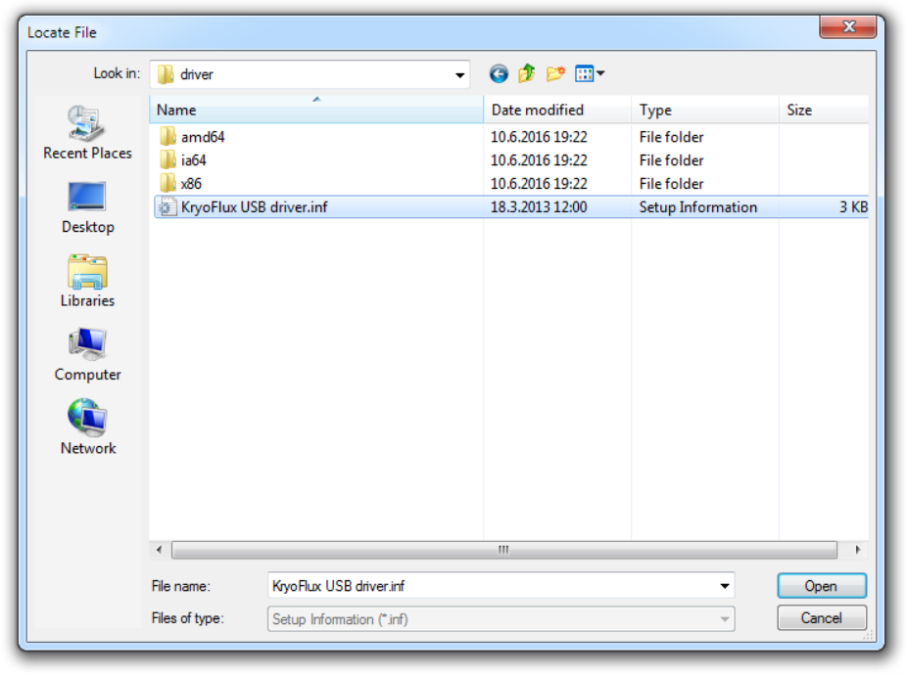Click the Setup Information type cell
This screenshot has height=676, width=906.
(x=698, y=207)
